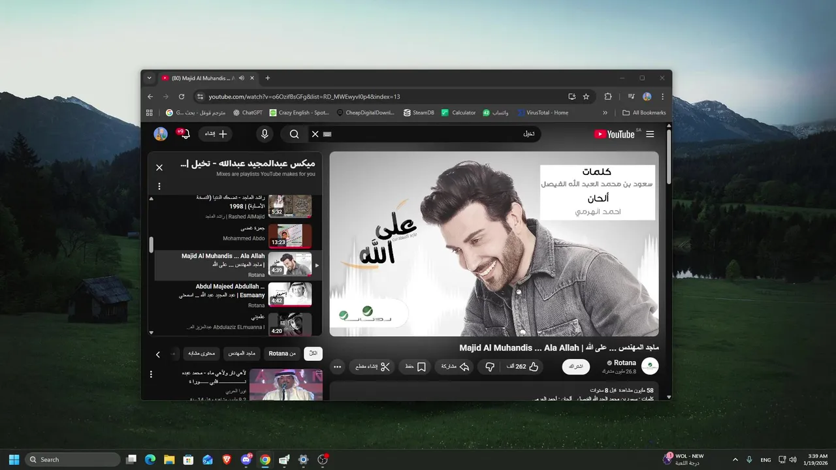Select the ماجد المهندس filter chip
Image resolution: width=836 pixels, height=470 pixels.
[x=242, y=354]
